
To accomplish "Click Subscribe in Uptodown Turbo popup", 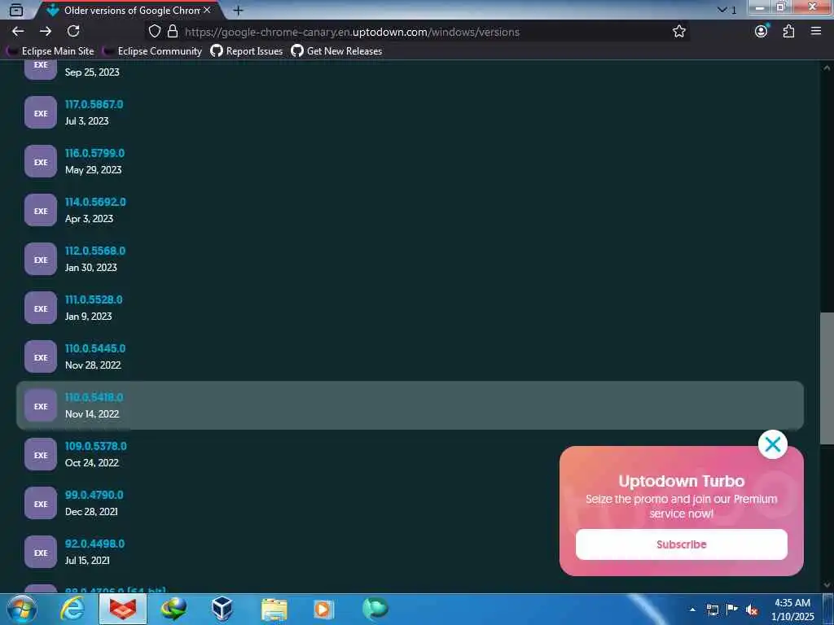I will [682, 544].
